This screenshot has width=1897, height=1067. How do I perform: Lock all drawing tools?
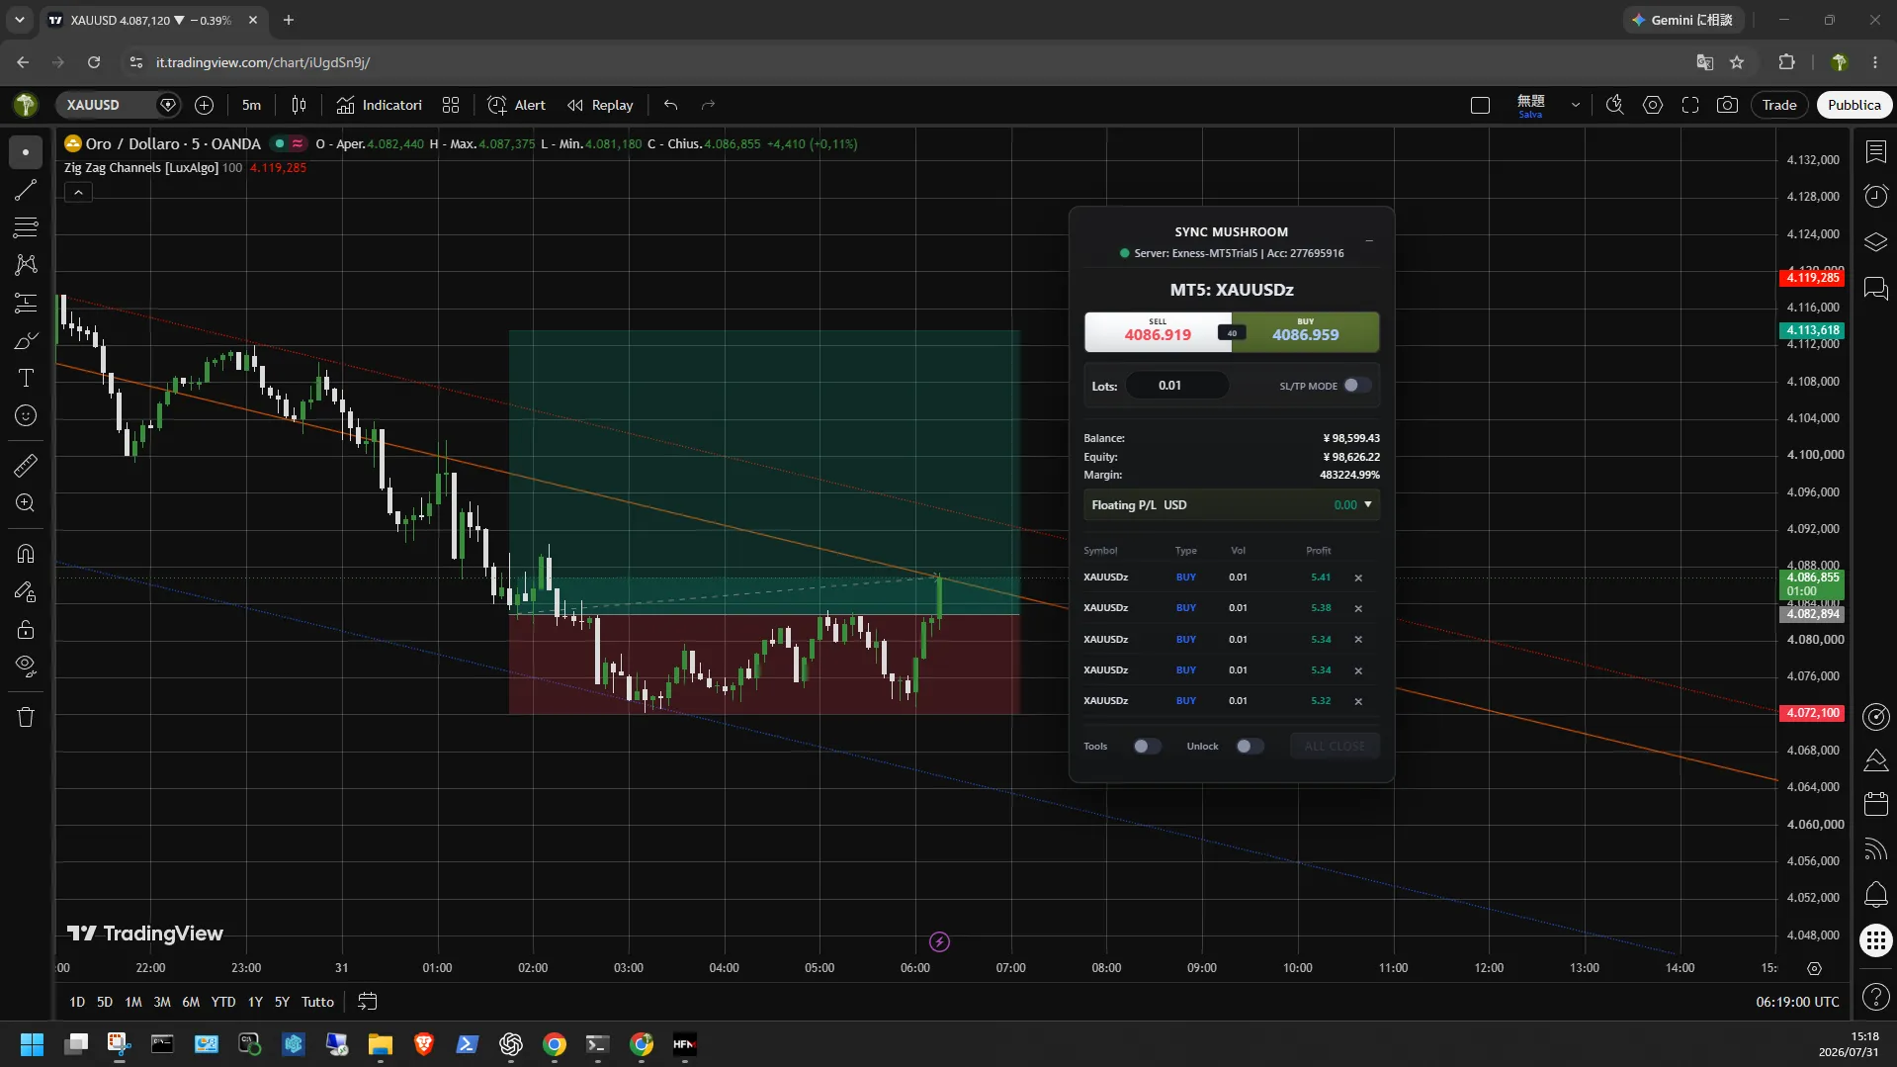point(26,629)
